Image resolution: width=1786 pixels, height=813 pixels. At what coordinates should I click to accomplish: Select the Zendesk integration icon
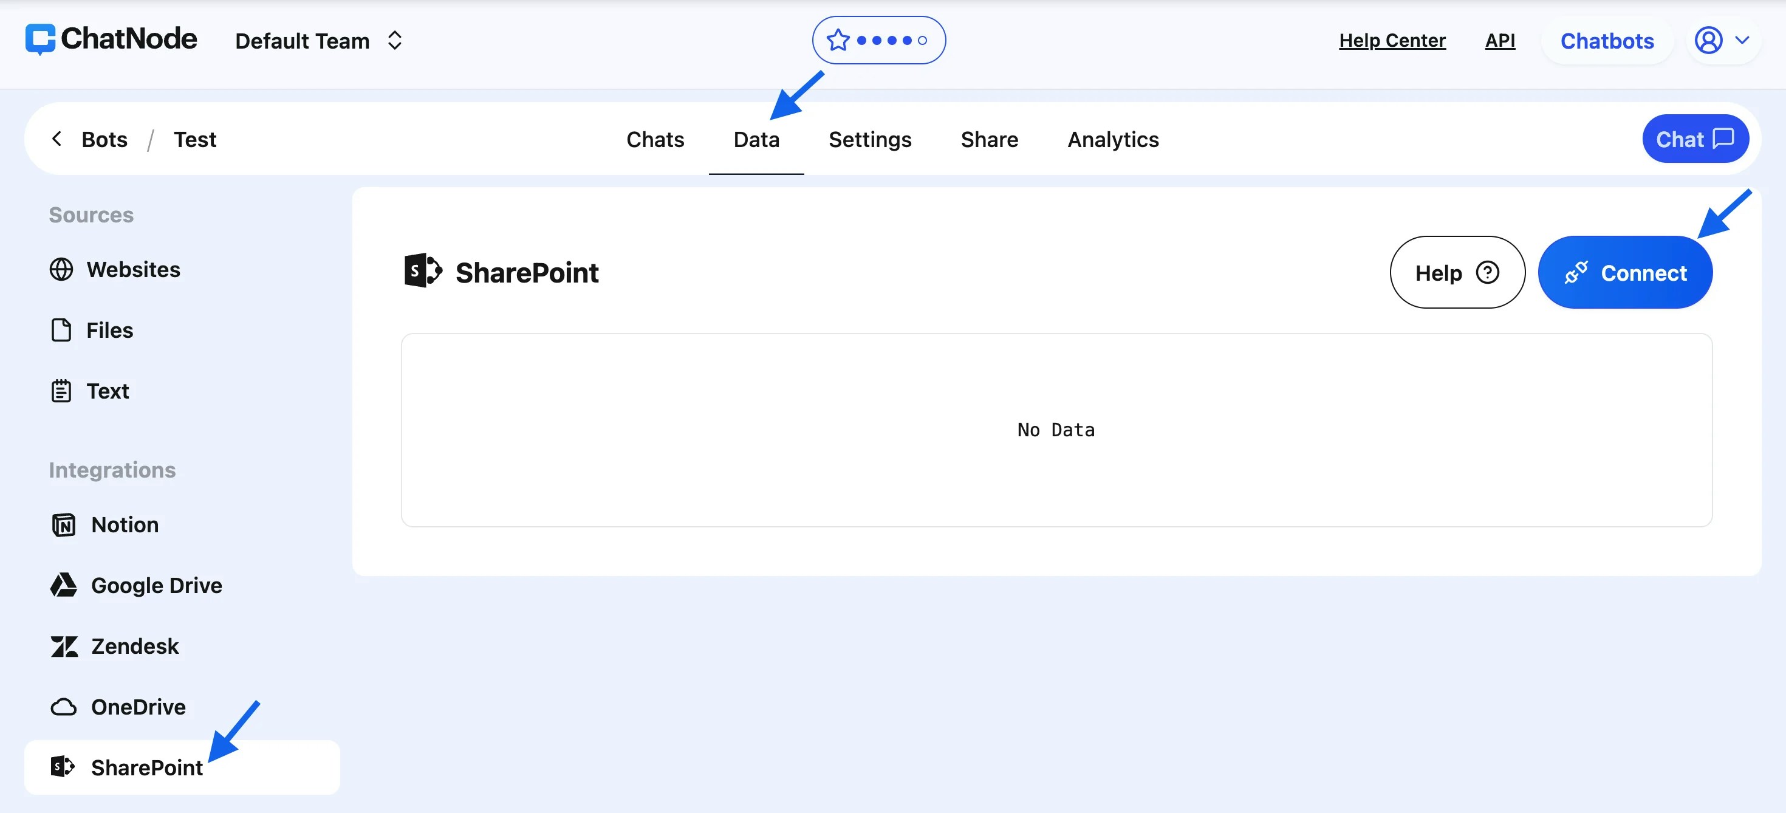point(64,647)
